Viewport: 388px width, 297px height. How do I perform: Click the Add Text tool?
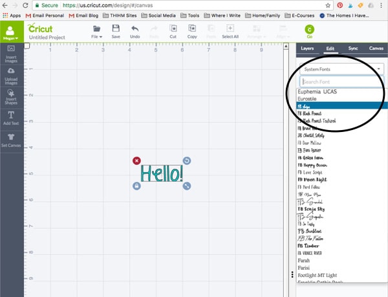coord(11,117)
